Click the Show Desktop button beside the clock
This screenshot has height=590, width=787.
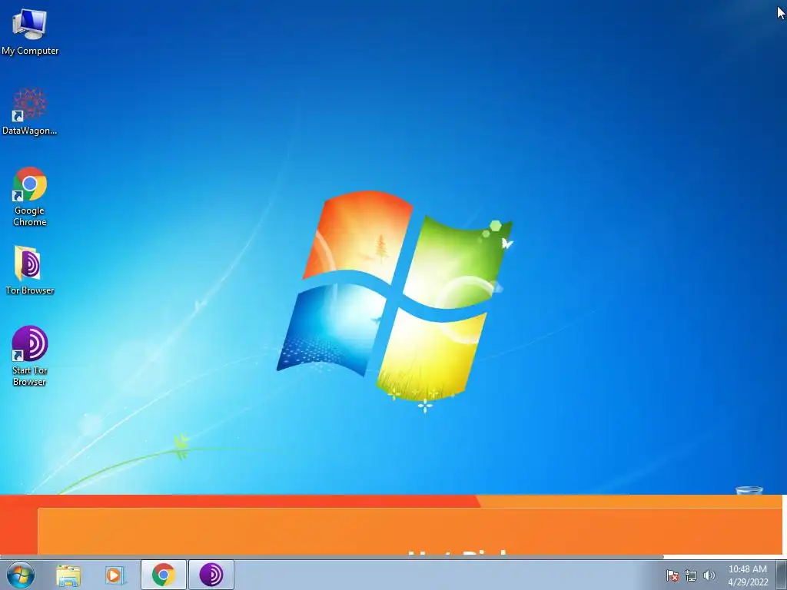tap(782, 575)
